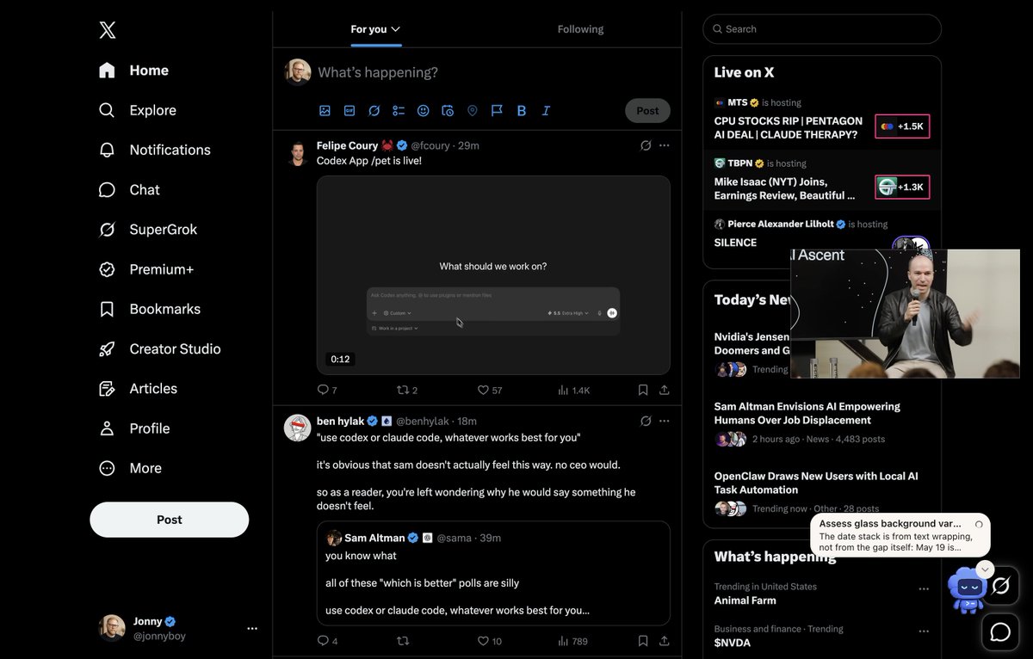This screenshot has width=1033, height=659.
Task: Open Sam Altman's quoted post
Action: [x=493, y=573]
